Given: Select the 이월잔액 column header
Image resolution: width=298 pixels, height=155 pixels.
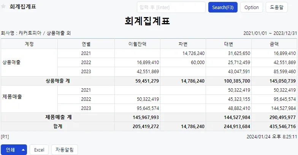Looking at the screenshot, I should tap(138, 44).
